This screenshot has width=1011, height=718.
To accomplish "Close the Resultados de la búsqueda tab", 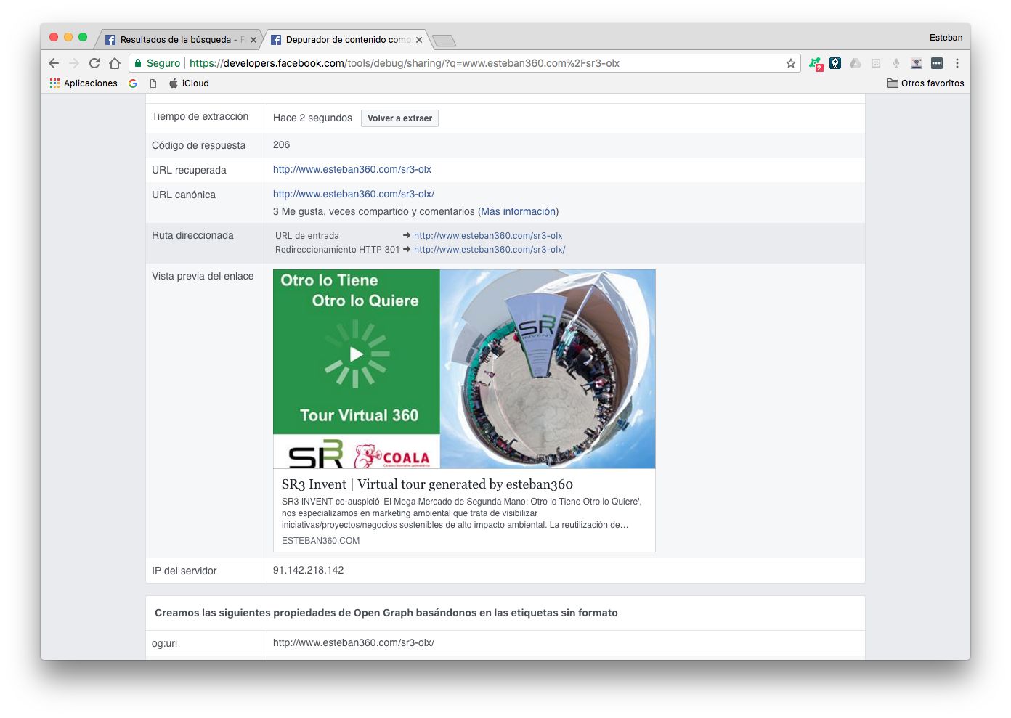I will pos(253,40).
